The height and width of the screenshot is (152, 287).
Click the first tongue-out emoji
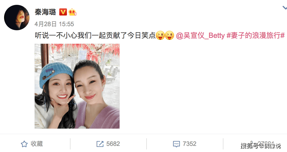tap(160, 36)
